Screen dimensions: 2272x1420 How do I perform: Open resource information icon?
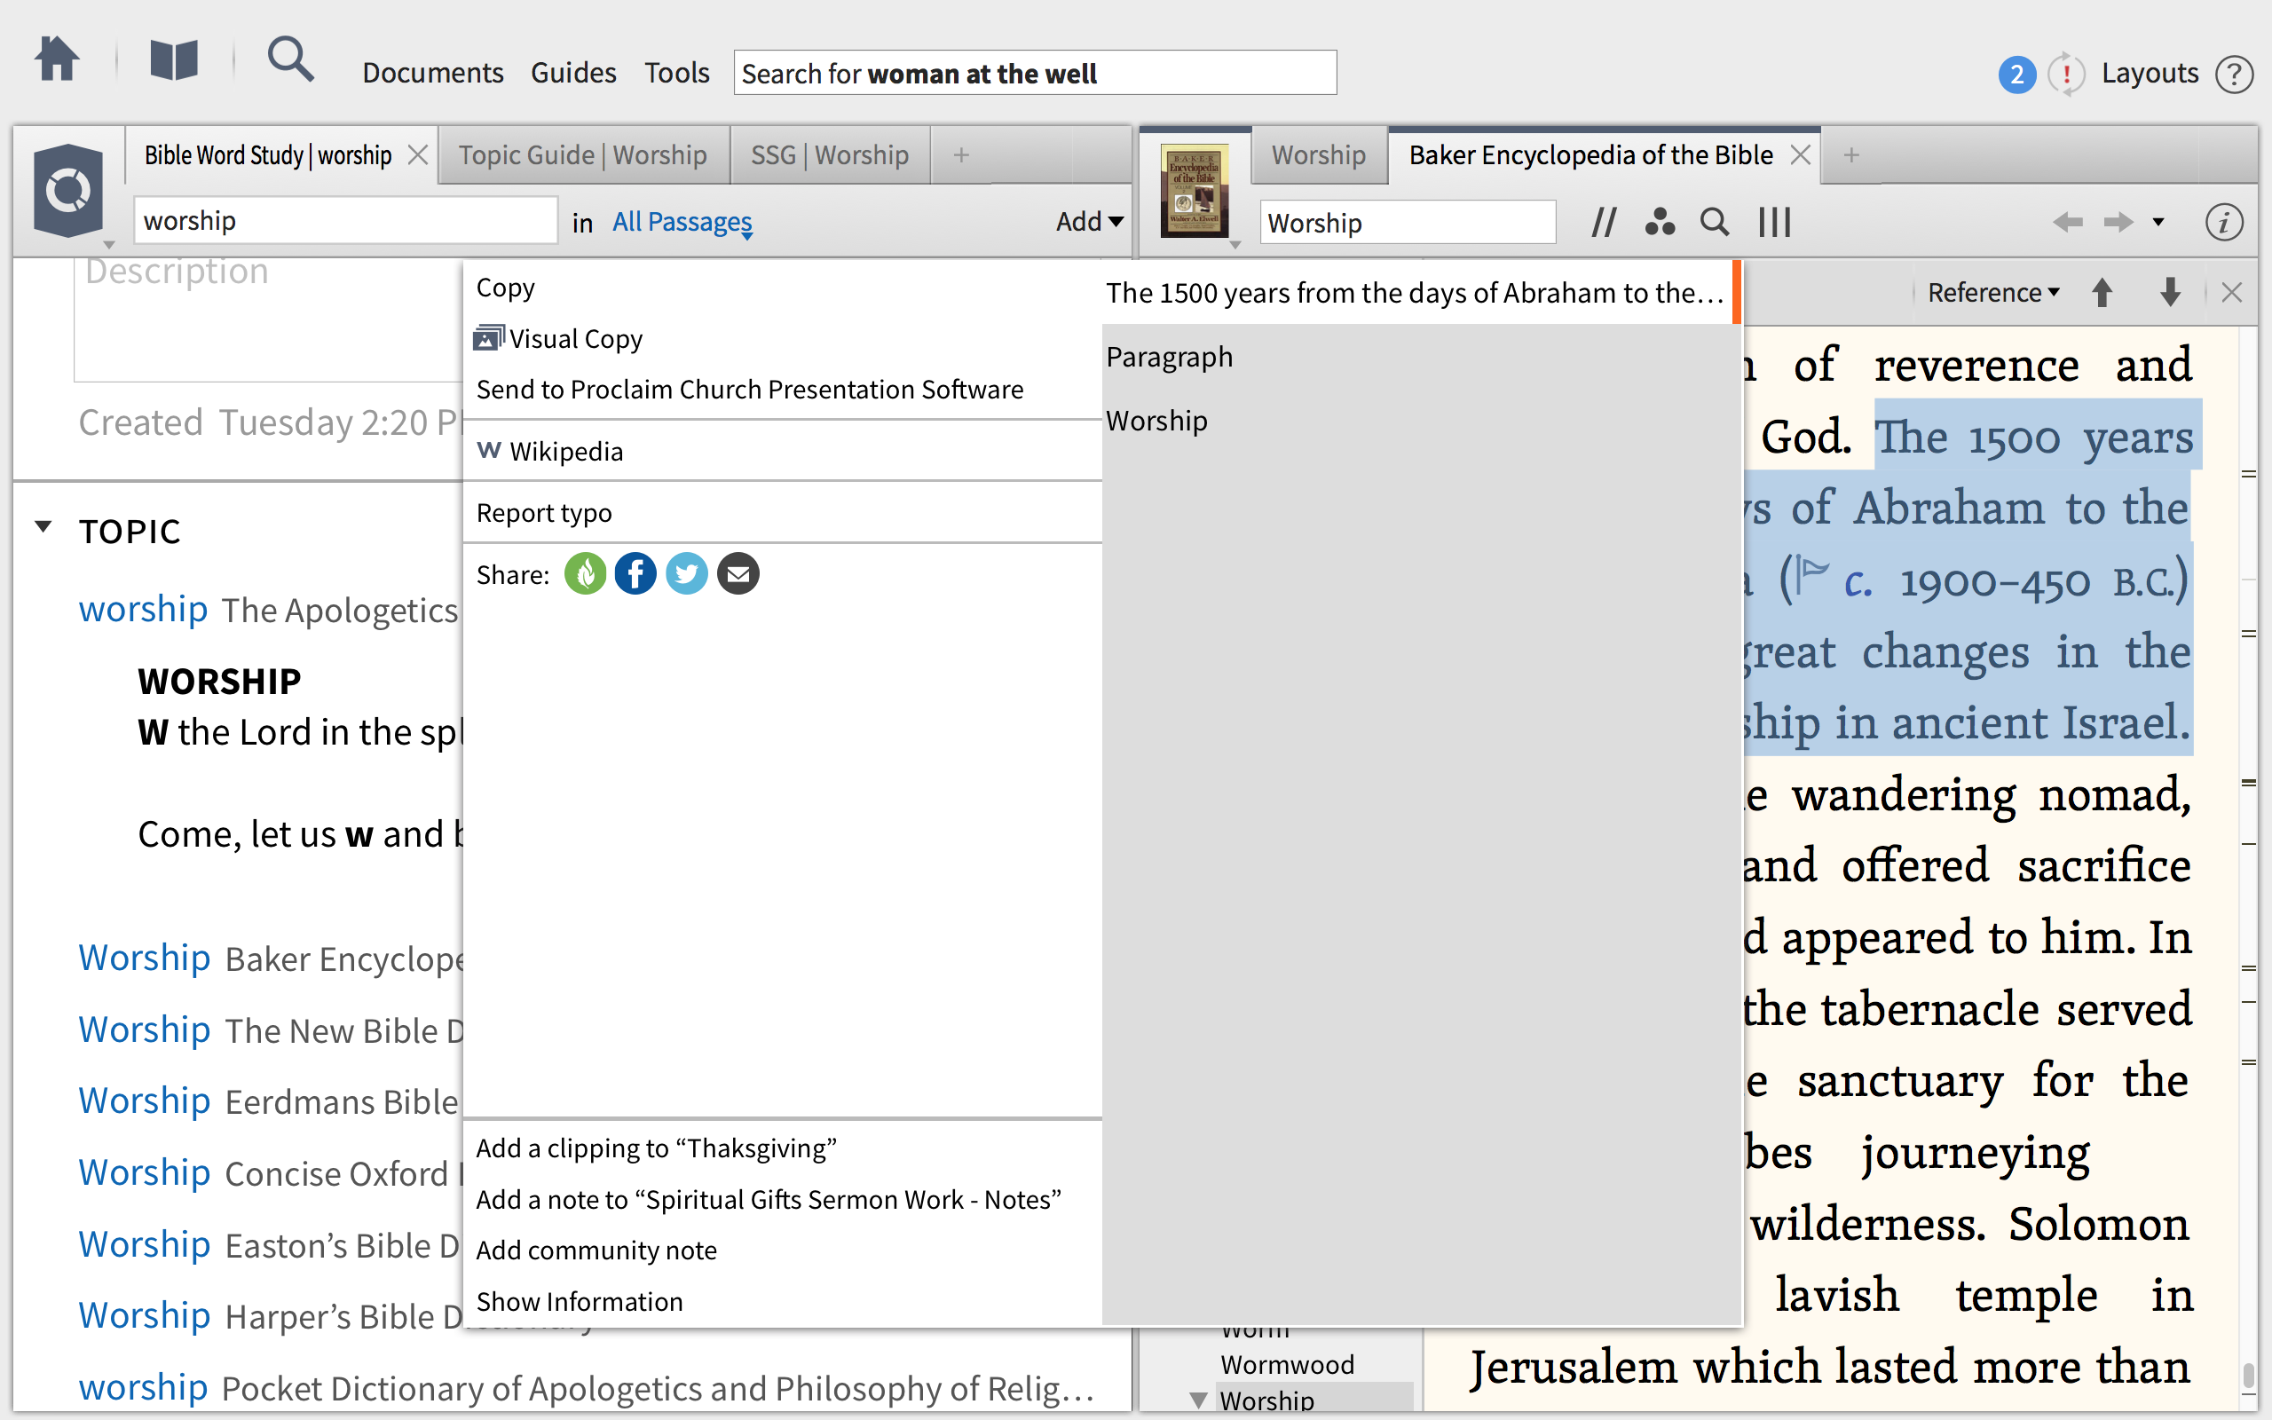point(2223,223)
